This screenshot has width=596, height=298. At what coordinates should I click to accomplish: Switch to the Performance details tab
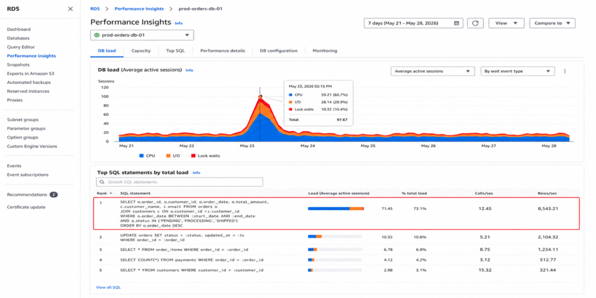click(x=222, y=51)
